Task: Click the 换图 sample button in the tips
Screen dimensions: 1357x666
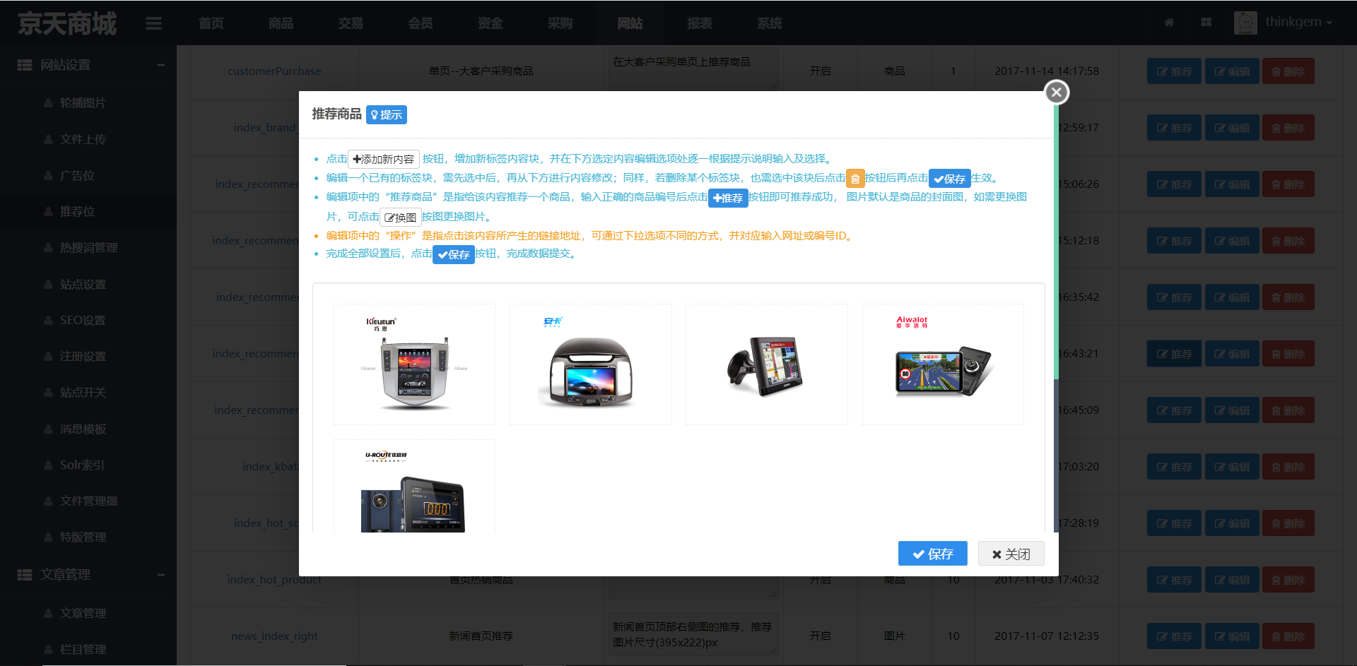Action: click(401, 218)
